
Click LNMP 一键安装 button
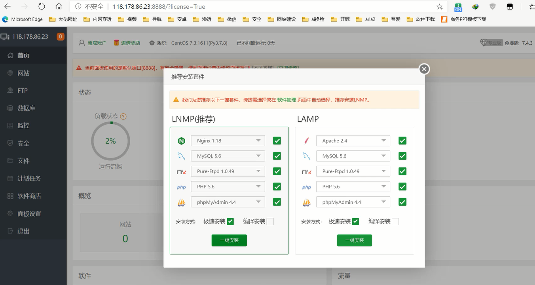[229, 240]
